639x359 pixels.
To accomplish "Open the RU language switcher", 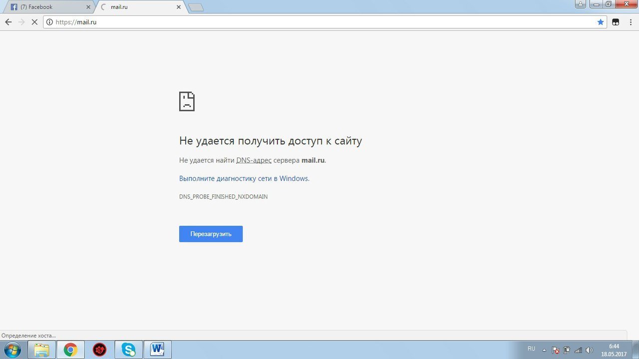I will point(531,349).
